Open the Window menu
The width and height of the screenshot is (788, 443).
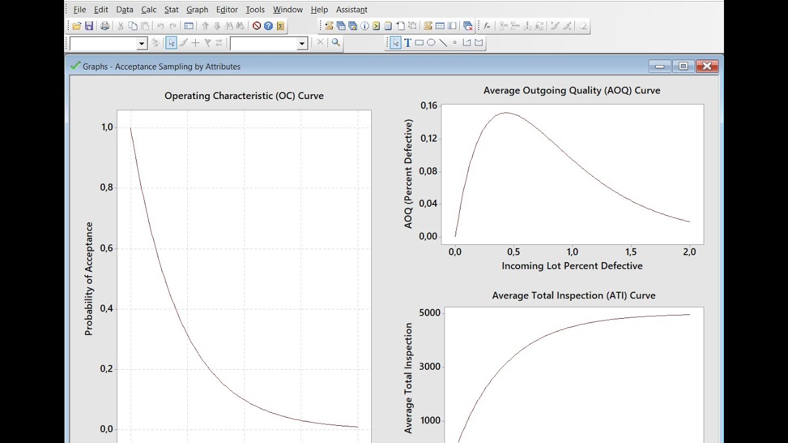pos(287,9)
